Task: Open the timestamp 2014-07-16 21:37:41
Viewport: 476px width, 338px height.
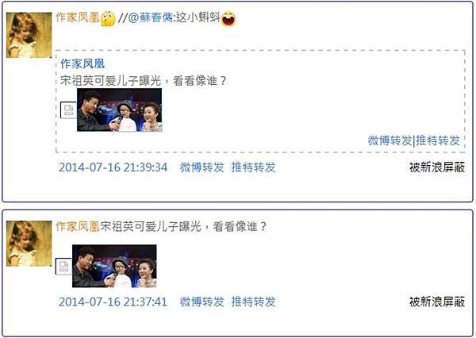Action: coord(113,302)
